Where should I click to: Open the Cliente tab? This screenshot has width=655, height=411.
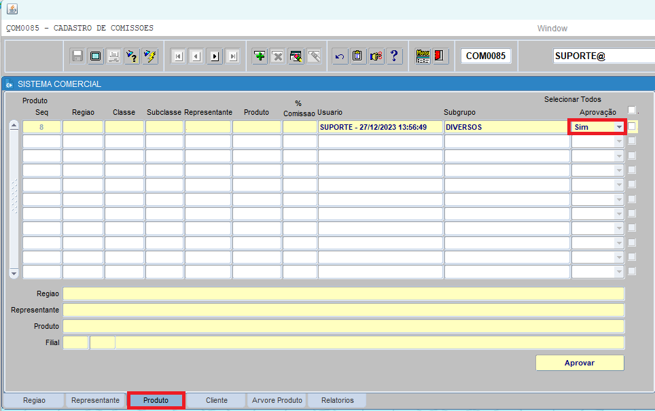pyautogui.click(x=216, y=400)
